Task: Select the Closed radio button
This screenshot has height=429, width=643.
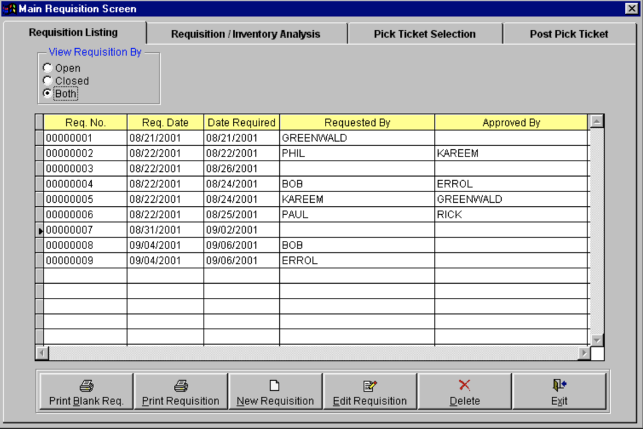Action: (x=48, y=80)
